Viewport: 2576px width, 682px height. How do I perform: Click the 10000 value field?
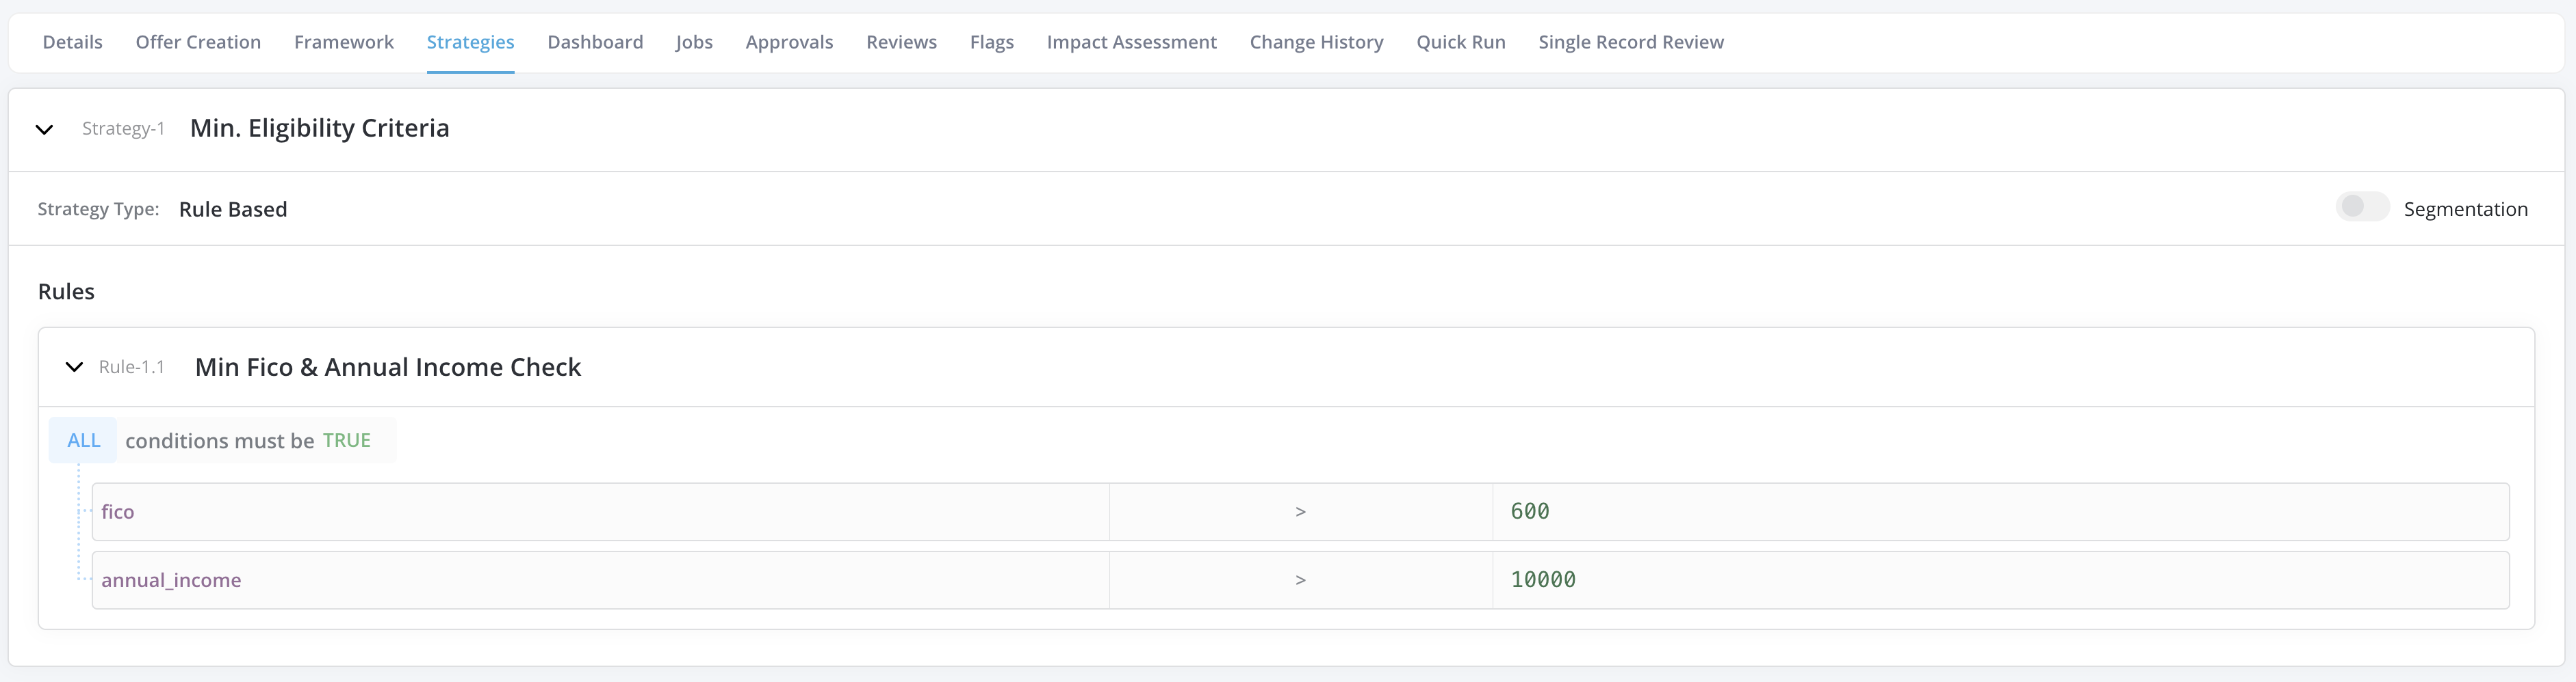[2000, 580]
